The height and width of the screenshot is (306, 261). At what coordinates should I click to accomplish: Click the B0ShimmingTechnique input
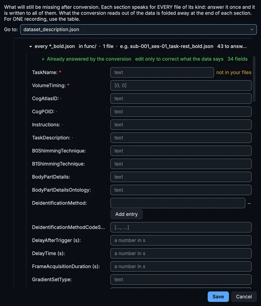181,151
